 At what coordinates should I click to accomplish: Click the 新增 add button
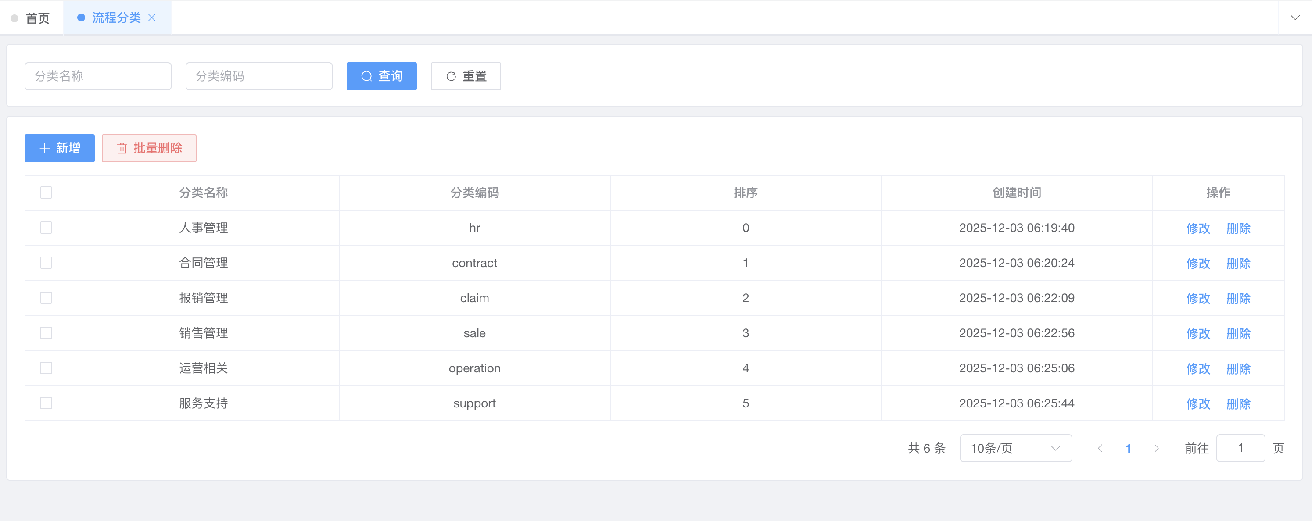pos(60,148)
